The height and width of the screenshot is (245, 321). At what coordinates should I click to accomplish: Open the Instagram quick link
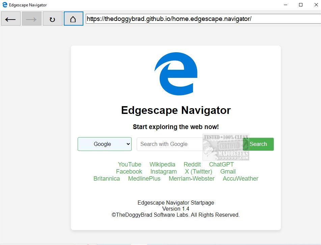tap(163, 172)
